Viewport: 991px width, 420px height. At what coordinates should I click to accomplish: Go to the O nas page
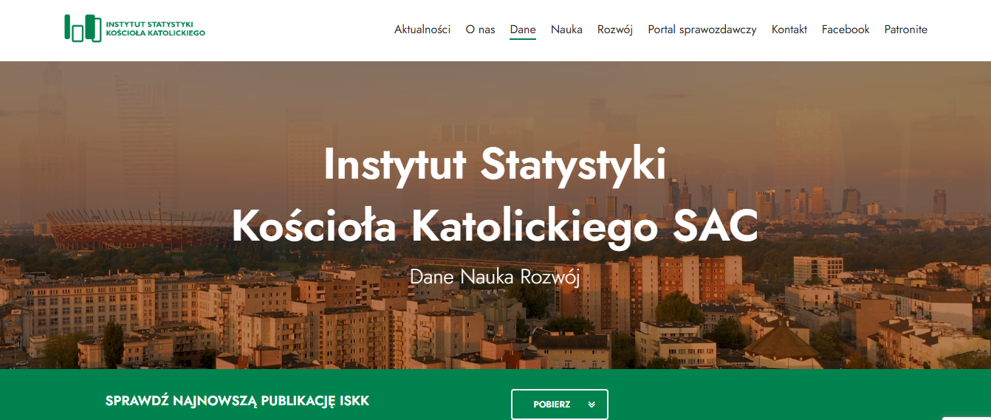[x=480, y=30]
